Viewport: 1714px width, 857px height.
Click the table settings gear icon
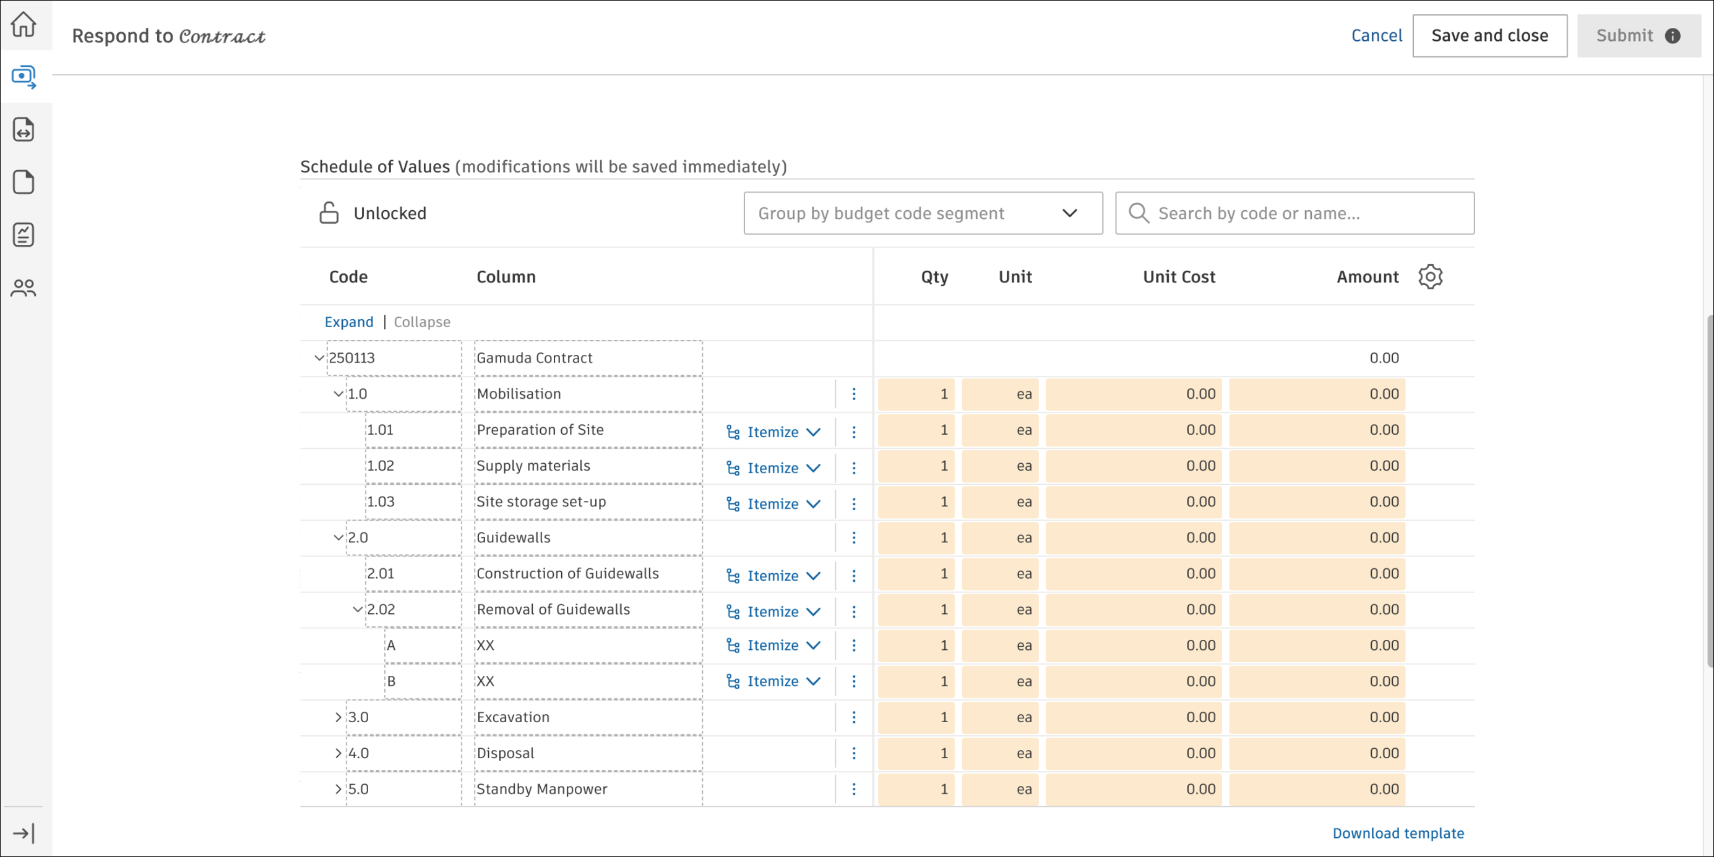point(1430,276)
